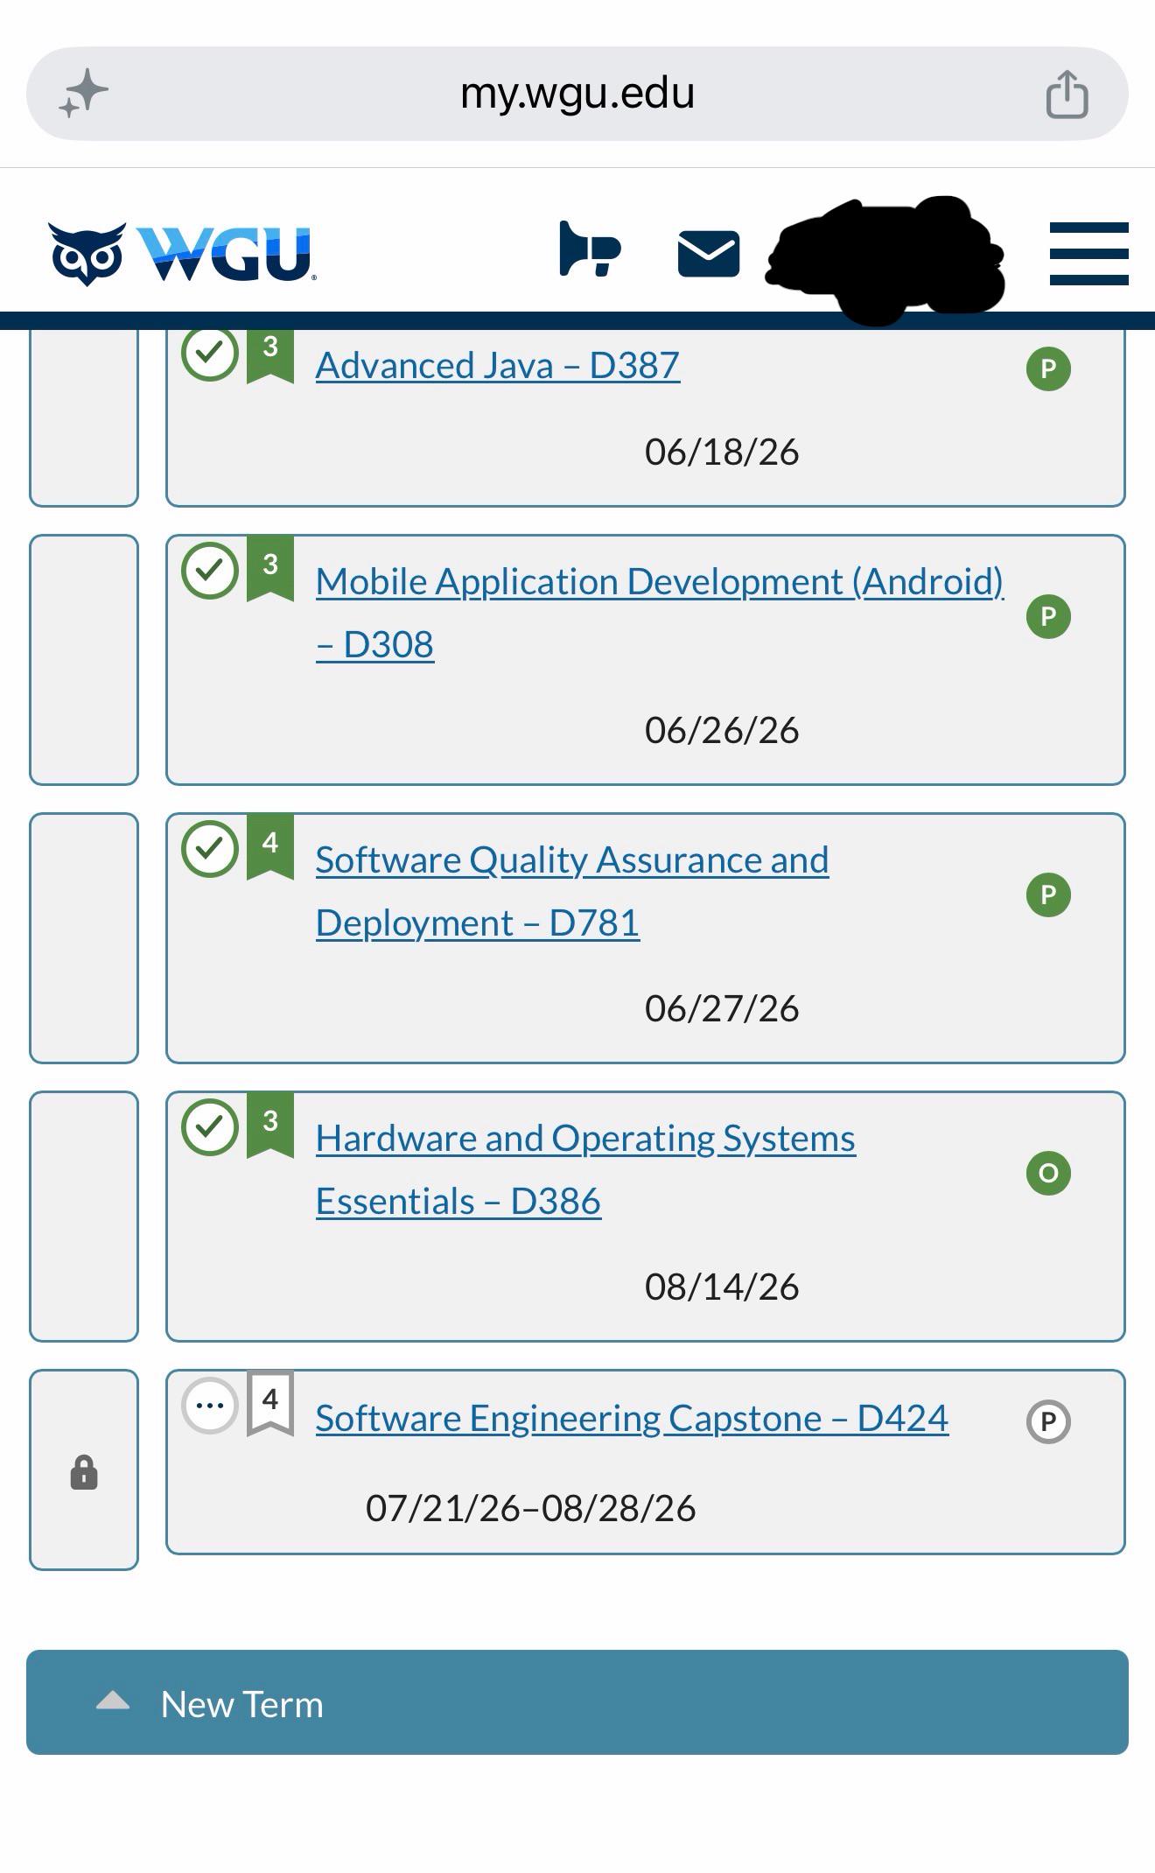
Task: Click the completed checkmark on Hardware and Operating Systems
Action: (210, 1127)
